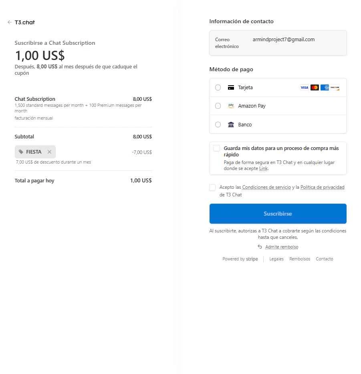Click the Visa card logo
Image resolution: width=361 pixels, height=374 pixels.
(x=304, y=88)
